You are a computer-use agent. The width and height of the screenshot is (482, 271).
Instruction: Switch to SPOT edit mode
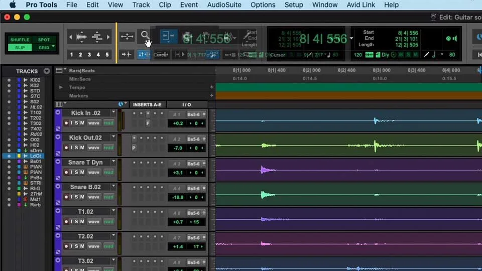tap(44, 40)
